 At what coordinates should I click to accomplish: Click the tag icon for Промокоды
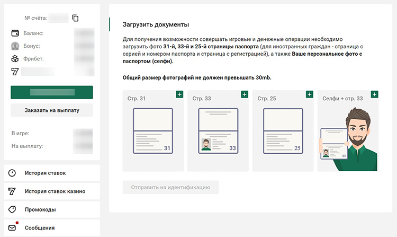12,209
